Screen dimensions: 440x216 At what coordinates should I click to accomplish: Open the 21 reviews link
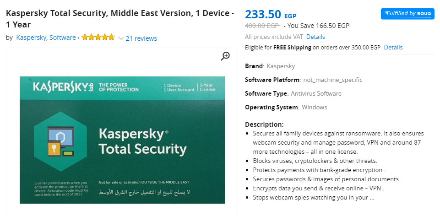[141, 38]
